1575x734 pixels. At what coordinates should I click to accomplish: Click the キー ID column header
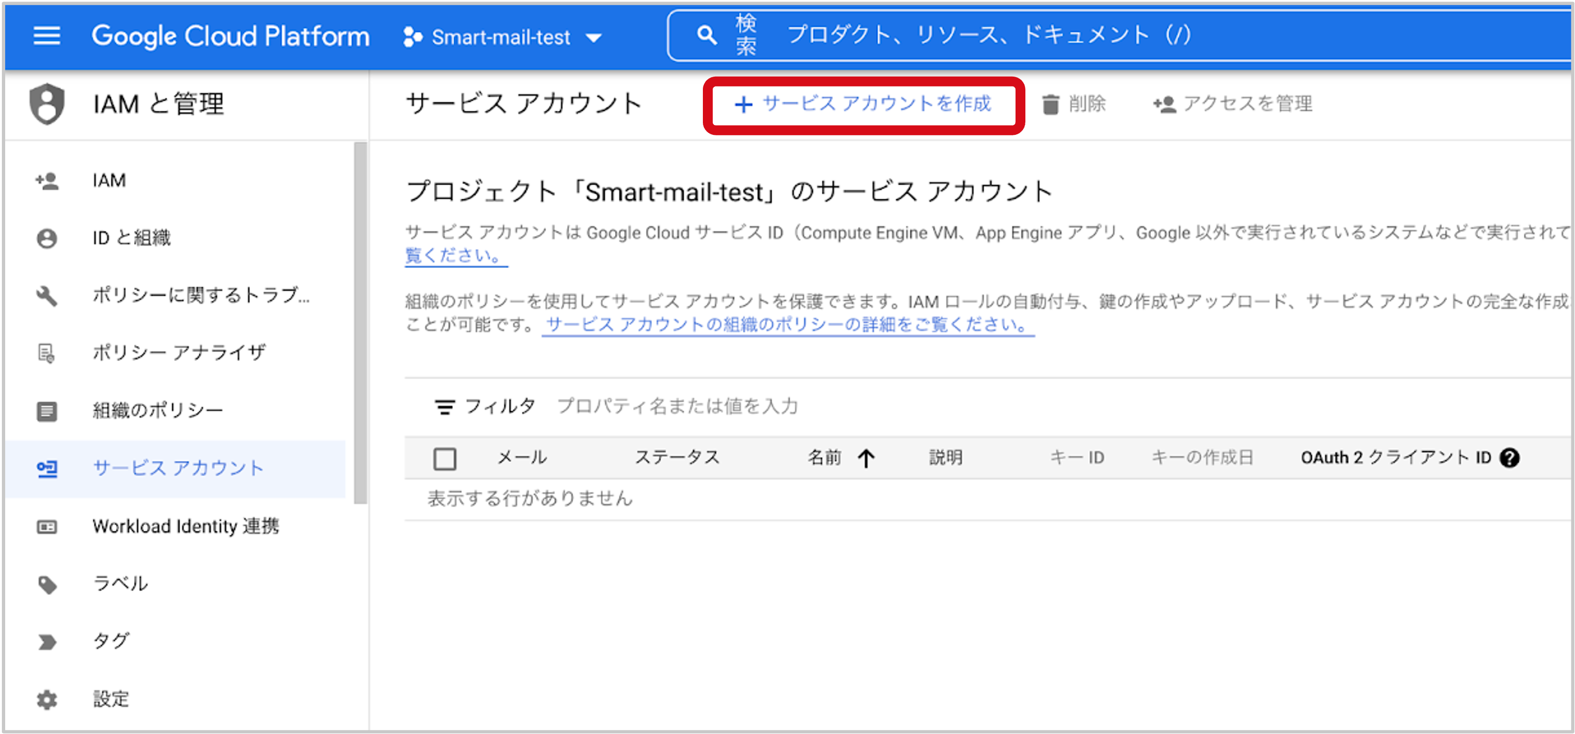click(1077, 457)
